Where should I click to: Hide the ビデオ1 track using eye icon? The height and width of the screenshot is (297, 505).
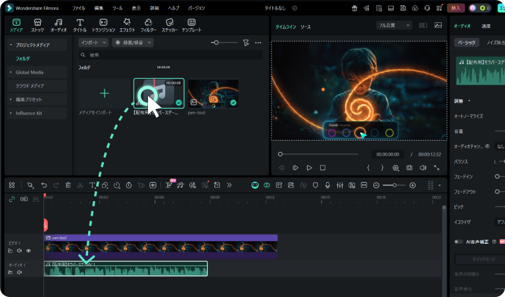(28, 250)
